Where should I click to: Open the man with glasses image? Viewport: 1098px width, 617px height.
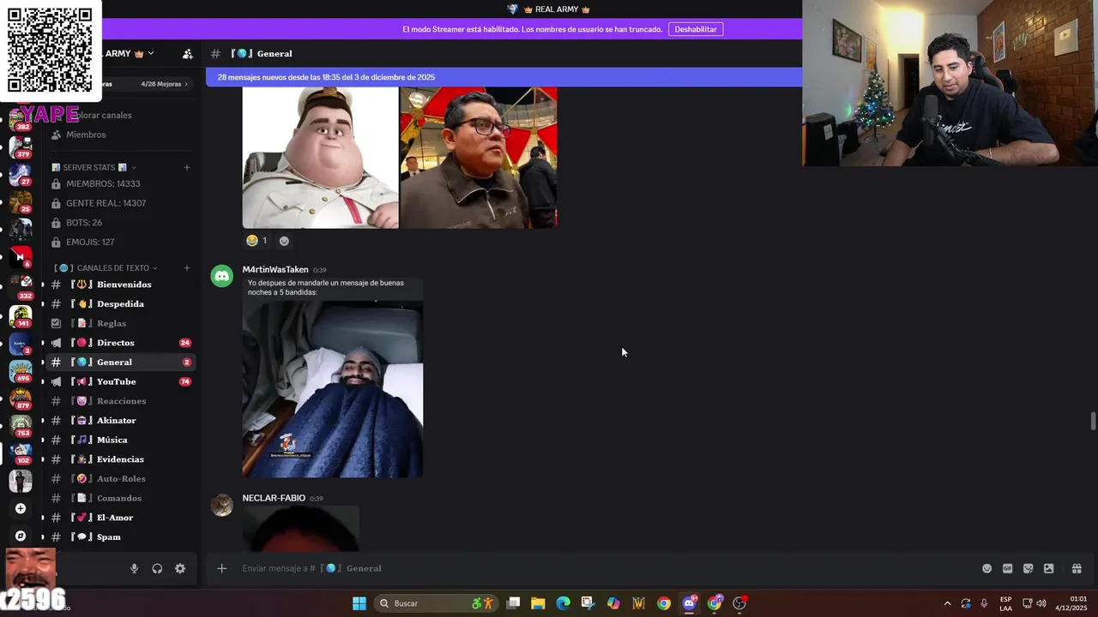479,157
